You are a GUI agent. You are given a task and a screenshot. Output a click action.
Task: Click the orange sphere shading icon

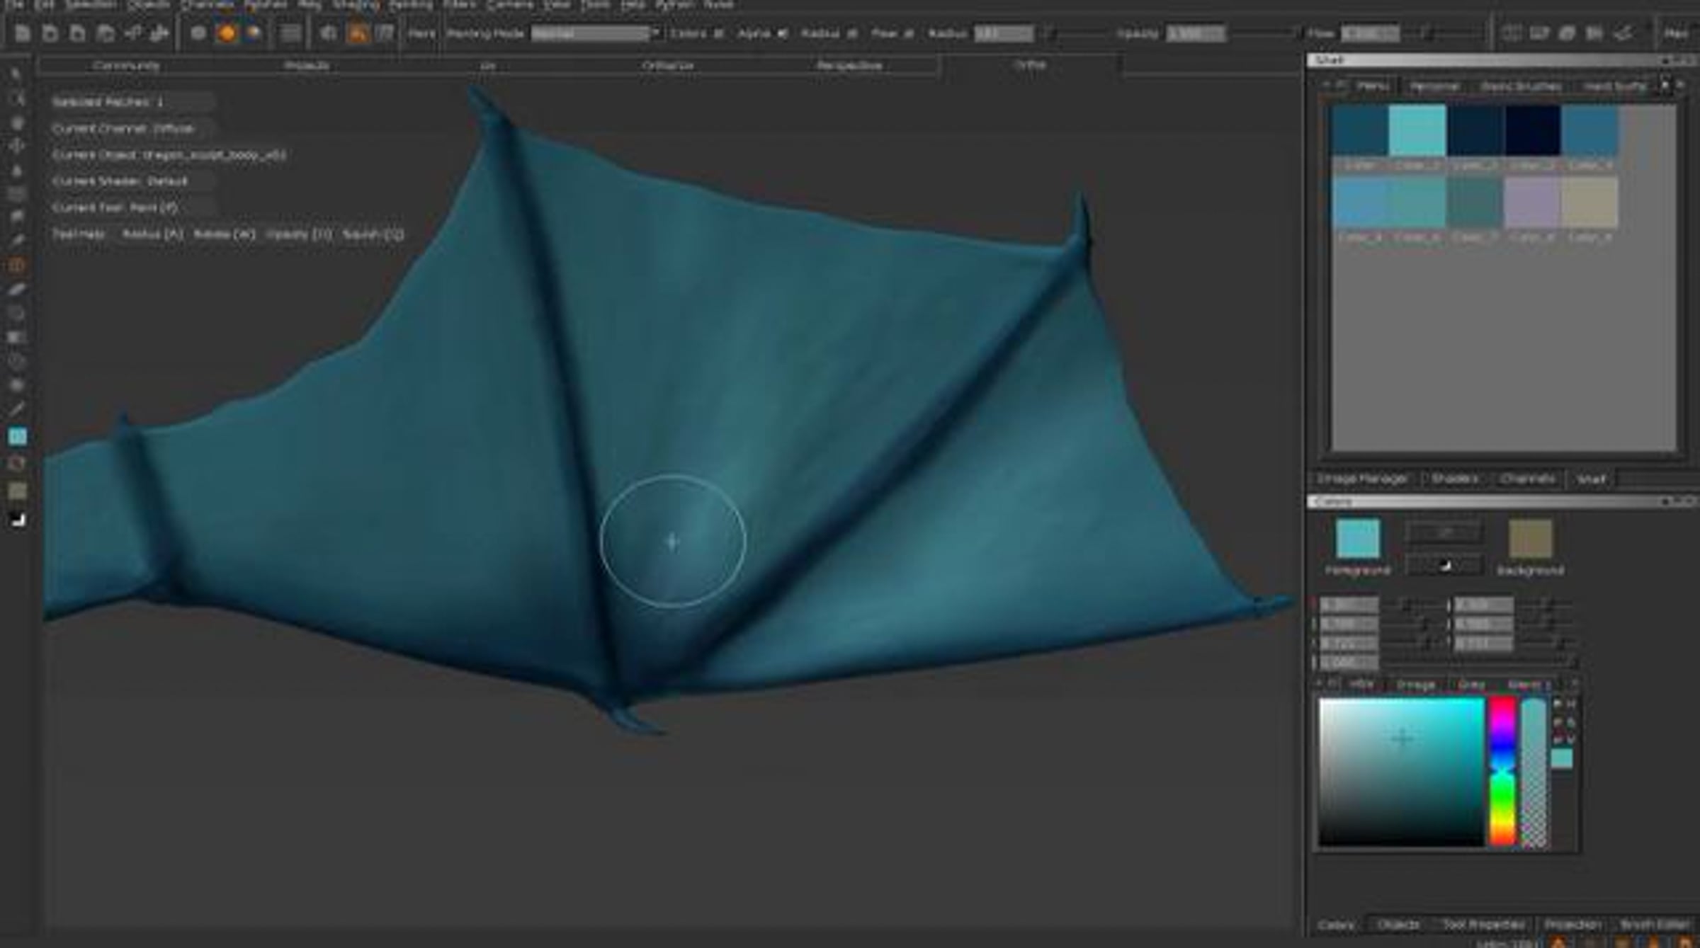click(227, 33)
